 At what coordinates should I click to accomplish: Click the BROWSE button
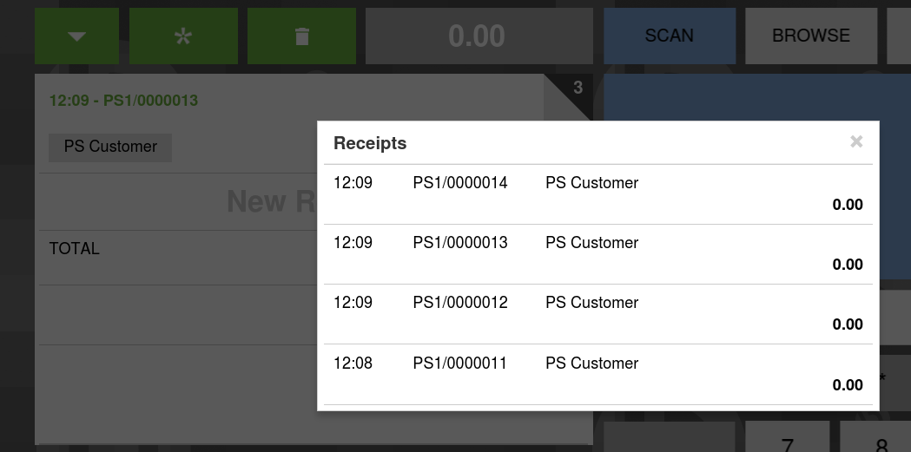(810, 36)
